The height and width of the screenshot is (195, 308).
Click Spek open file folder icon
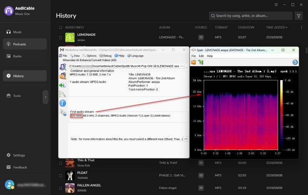coord(194,62)
